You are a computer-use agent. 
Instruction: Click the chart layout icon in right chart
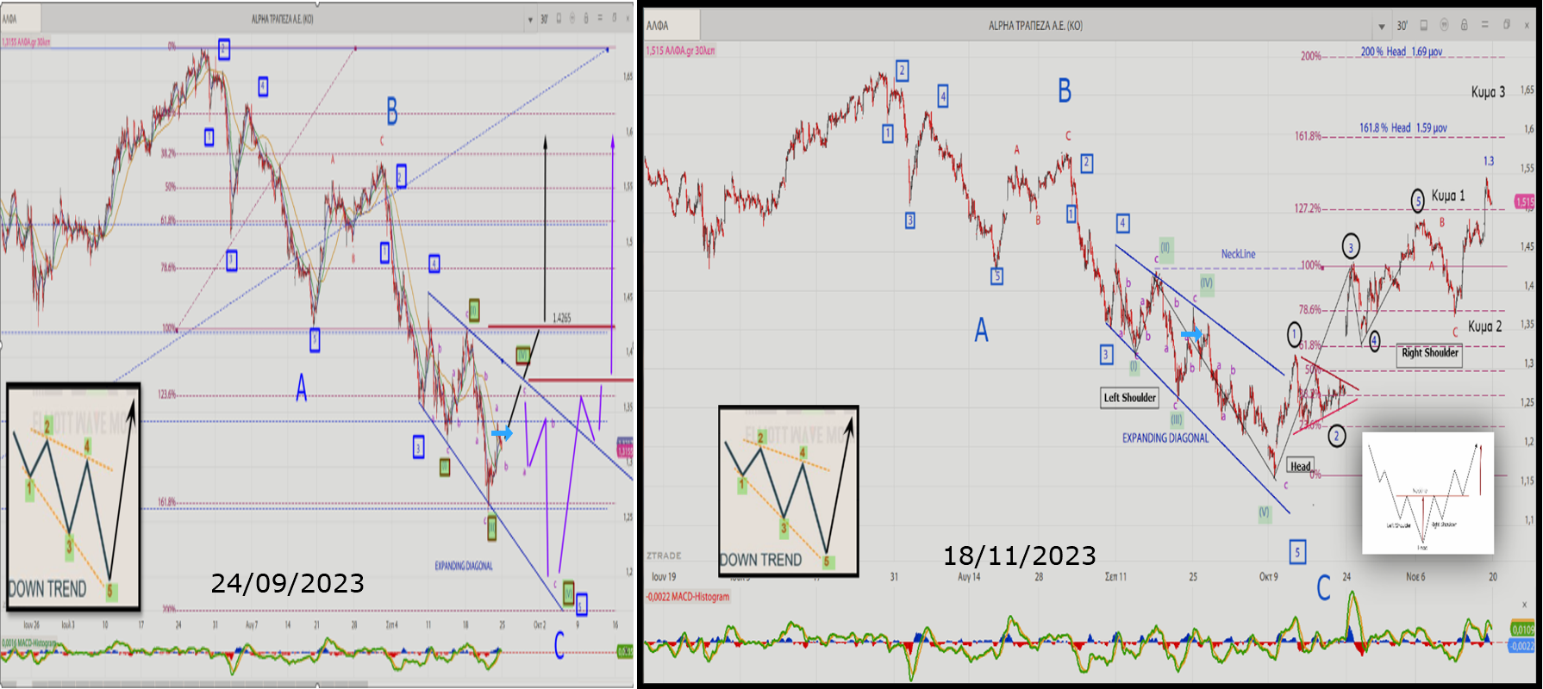[x=1424, y=26]
